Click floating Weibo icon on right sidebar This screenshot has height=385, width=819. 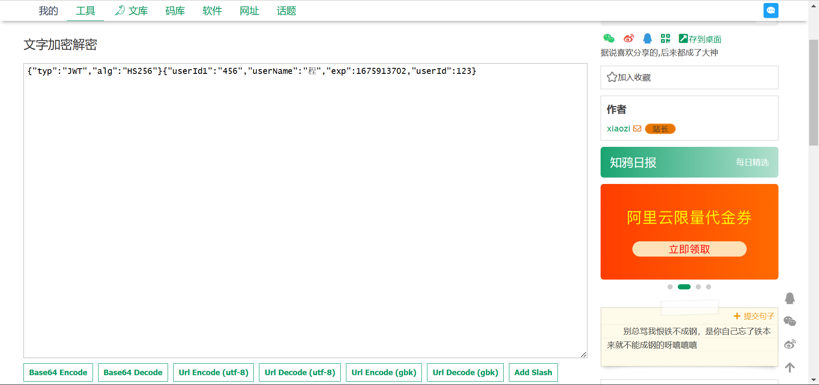click(x=790, y=344)
